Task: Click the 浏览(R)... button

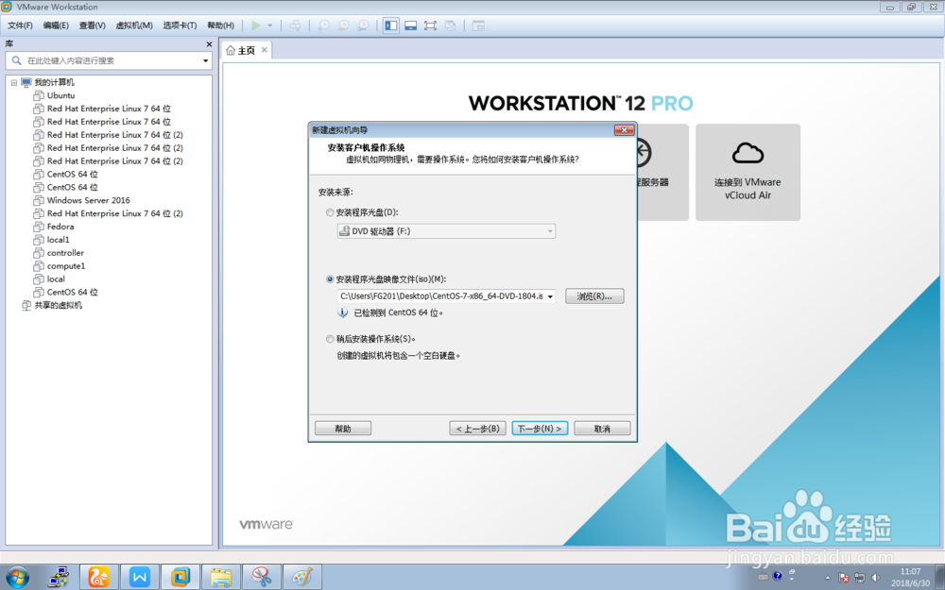Action: (594, 296)
